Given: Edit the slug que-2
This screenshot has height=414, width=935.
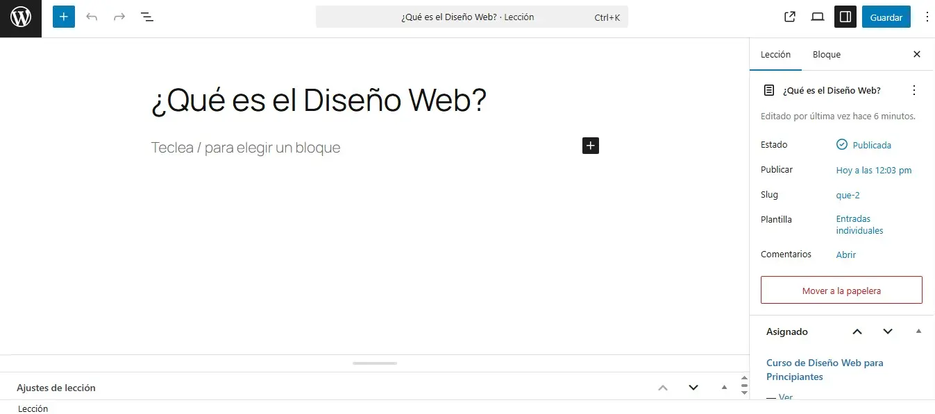Looking at the screenshot, I should (x=848, y=195).
